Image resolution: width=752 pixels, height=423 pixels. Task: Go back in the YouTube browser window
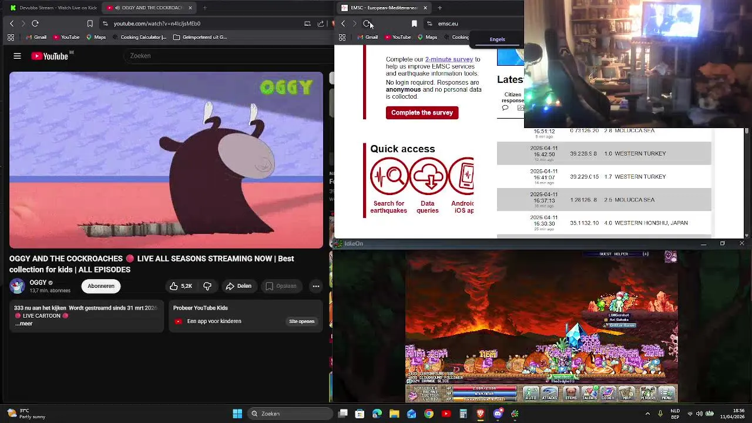12,23
